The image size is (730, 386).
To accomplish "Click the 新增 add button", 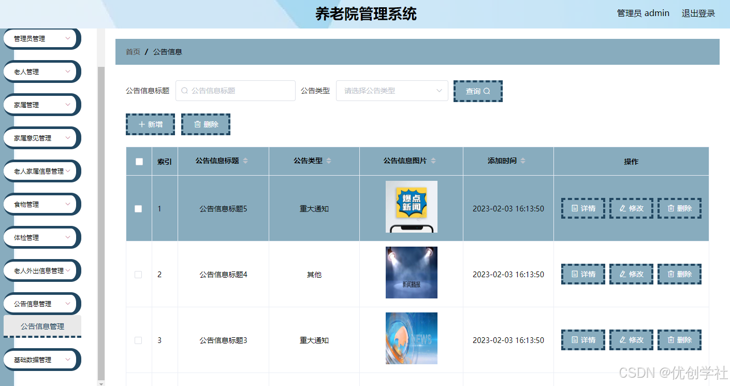I will (150, 124).
